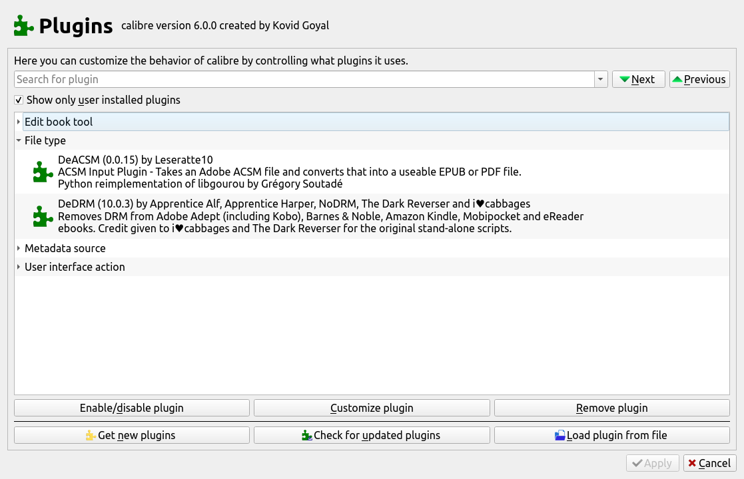Select the DeDRM plugin entry
744x479 pixels.
pos(320,216)
